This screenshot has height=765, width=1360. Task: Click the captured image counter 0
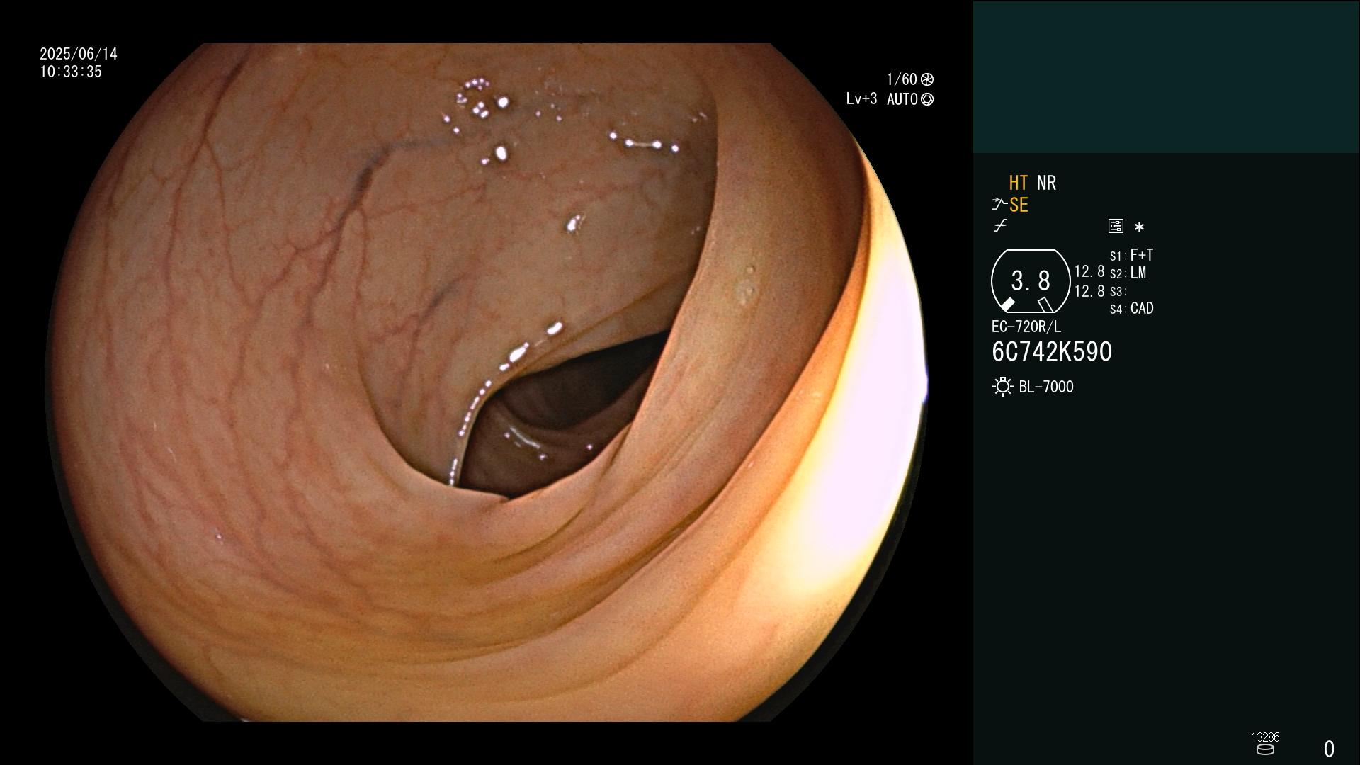tap(1329, 749)
